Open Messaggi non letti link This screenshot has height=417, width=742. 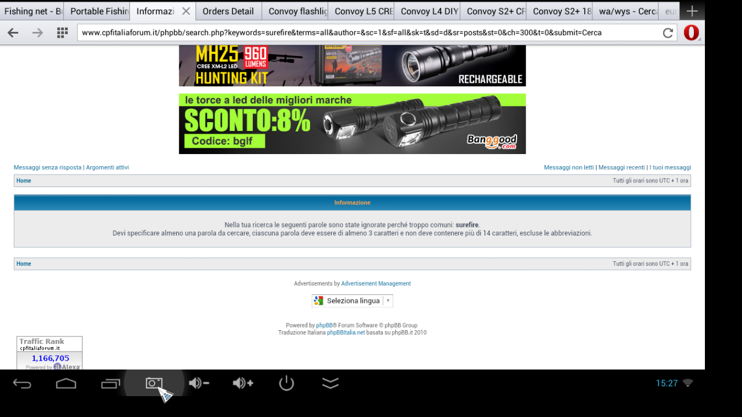pos(569,167)
